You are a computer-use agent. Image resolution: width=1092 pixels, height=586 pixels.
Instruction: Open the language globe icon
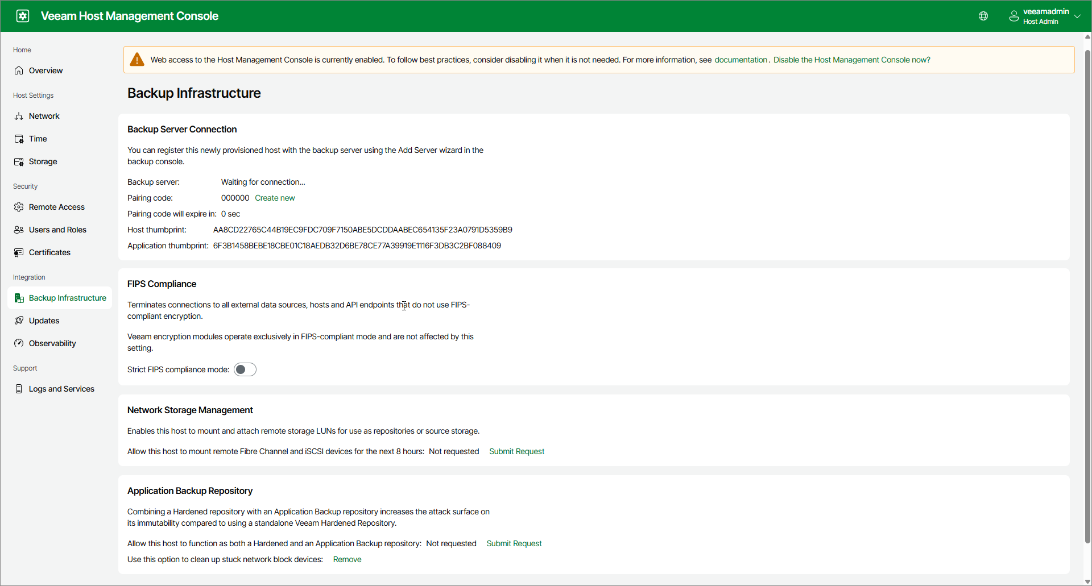point(983,16)
